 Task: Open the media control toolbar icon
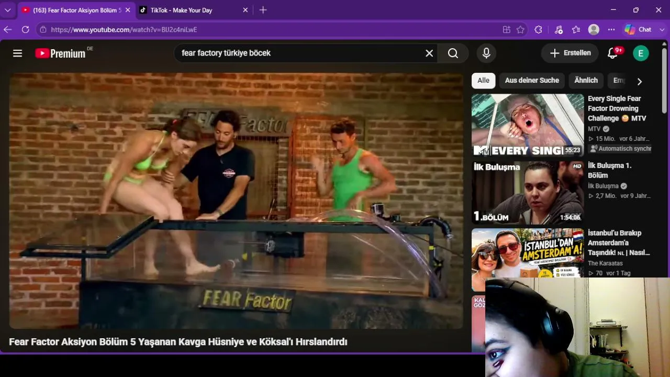(x=559, y=30)
